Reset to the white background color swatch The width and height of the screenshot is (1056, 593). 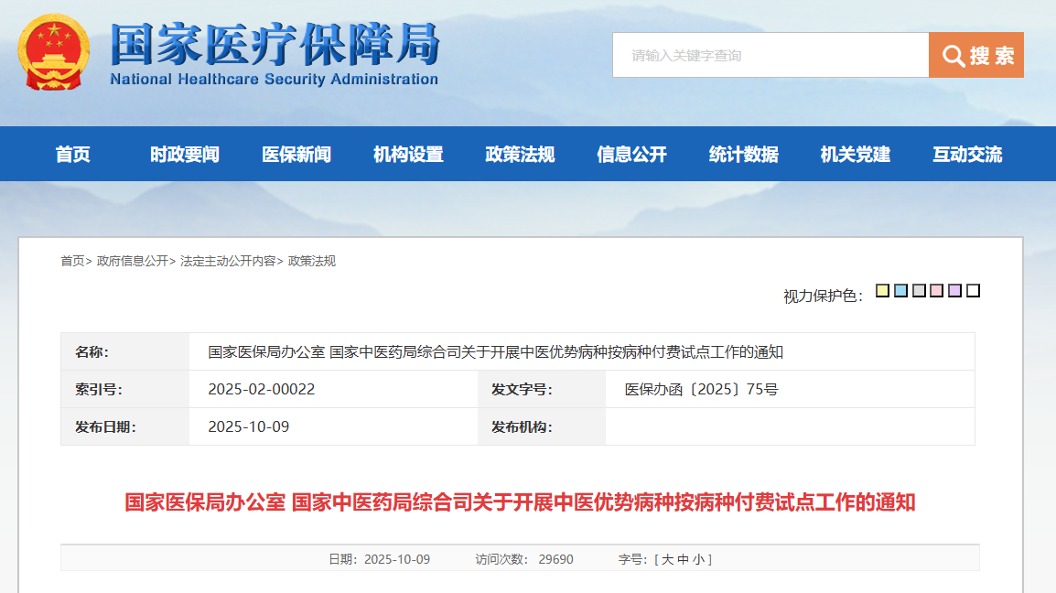click(x=973, y=291)
